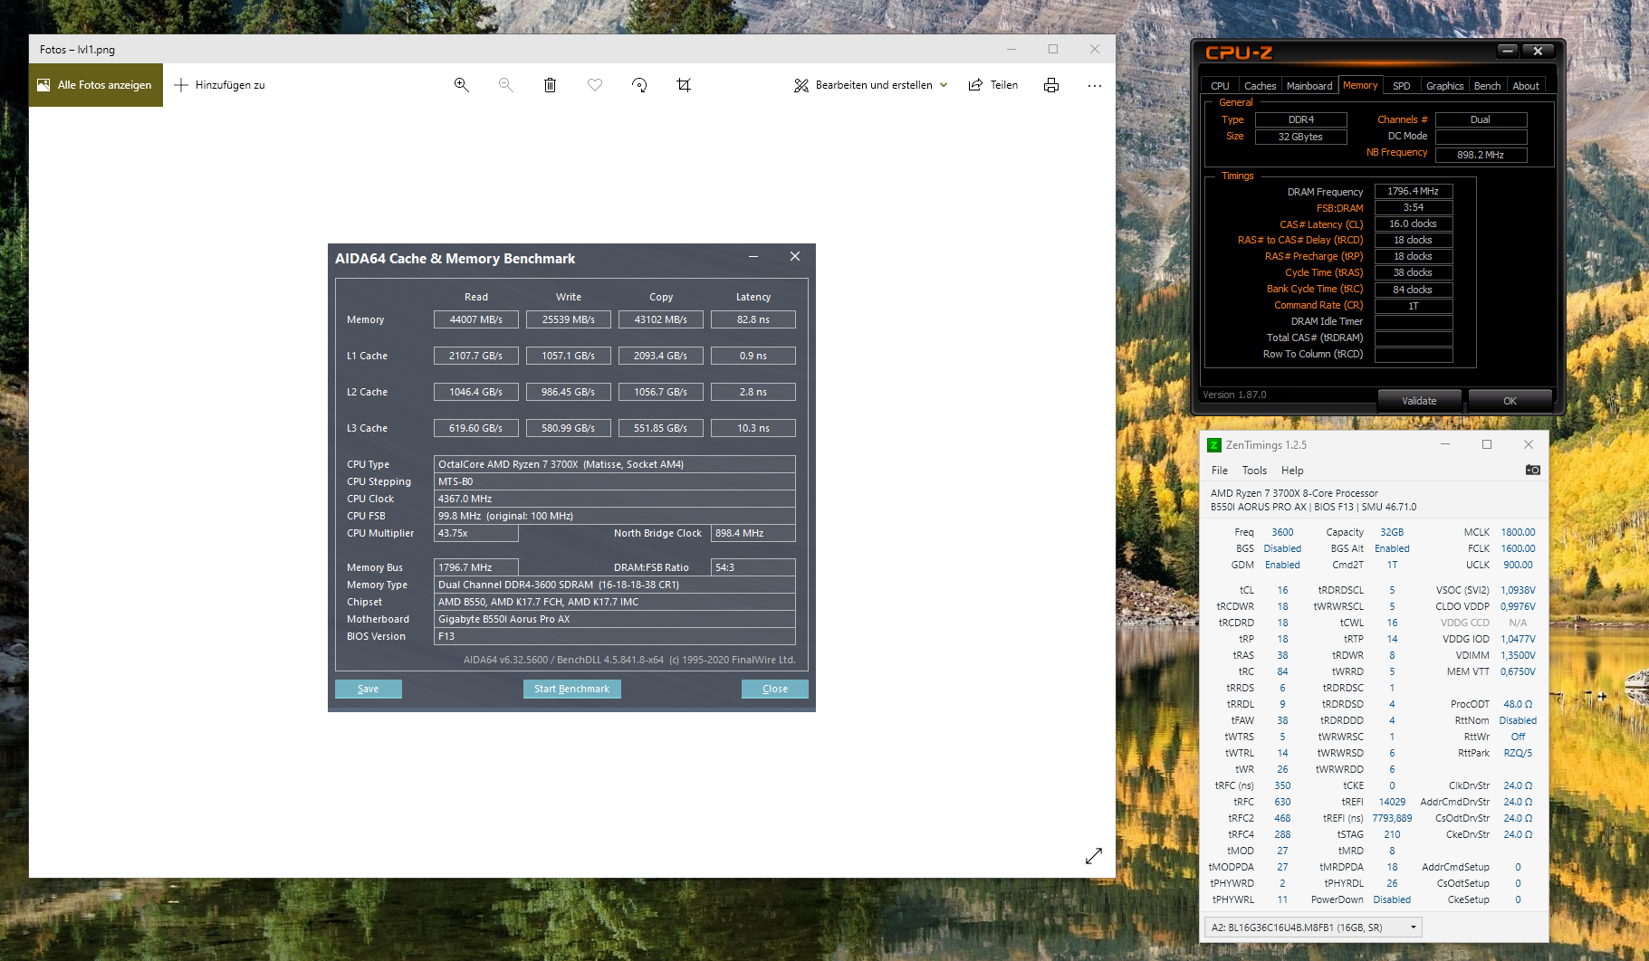Zoom out of the photo

click(x=506, y=85)
